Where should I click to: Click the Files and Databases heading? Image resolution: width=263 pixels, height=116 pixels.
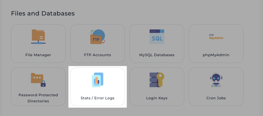tap(43, 13)
